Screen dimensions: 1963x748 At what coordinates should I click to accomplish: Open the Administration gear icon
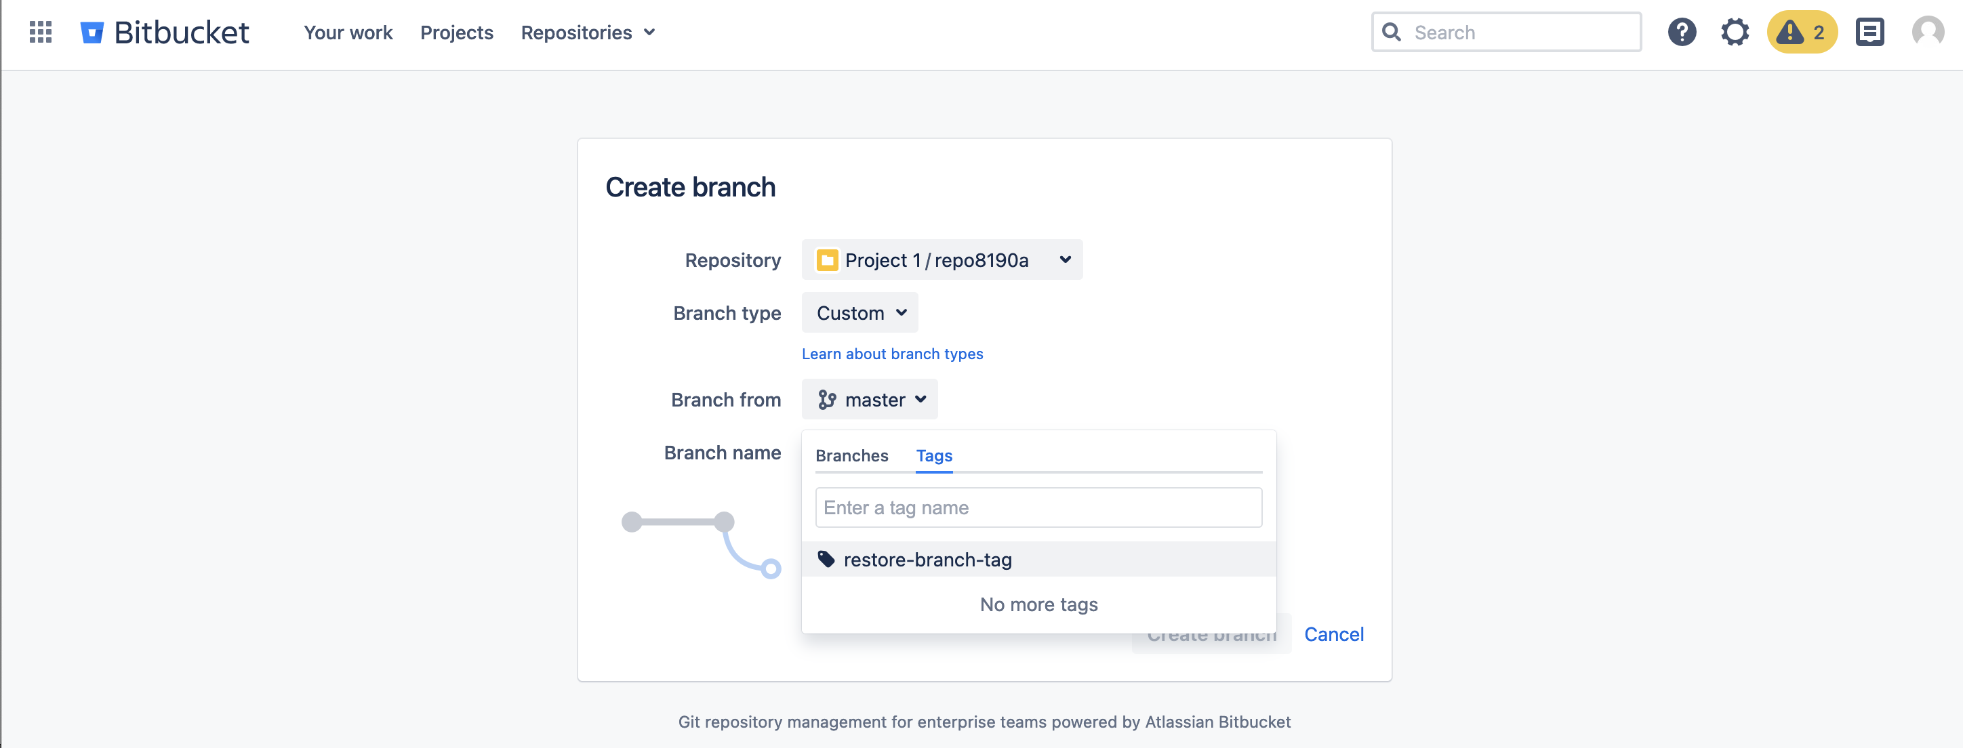pyautogui.click(x=1735, y=32)
